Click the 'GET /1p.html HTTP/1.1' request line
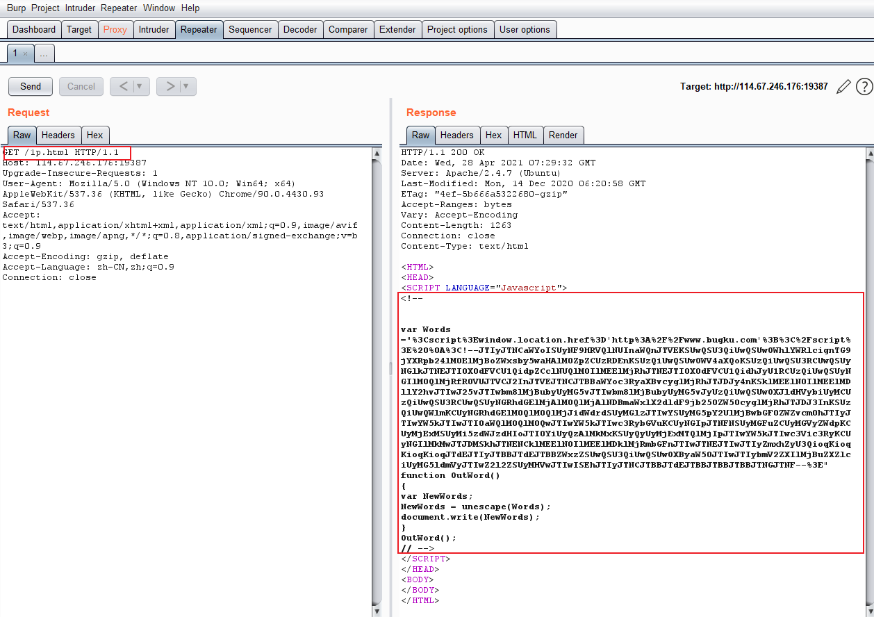The height and width of the screenshot is (617, 874). (60, 152)
